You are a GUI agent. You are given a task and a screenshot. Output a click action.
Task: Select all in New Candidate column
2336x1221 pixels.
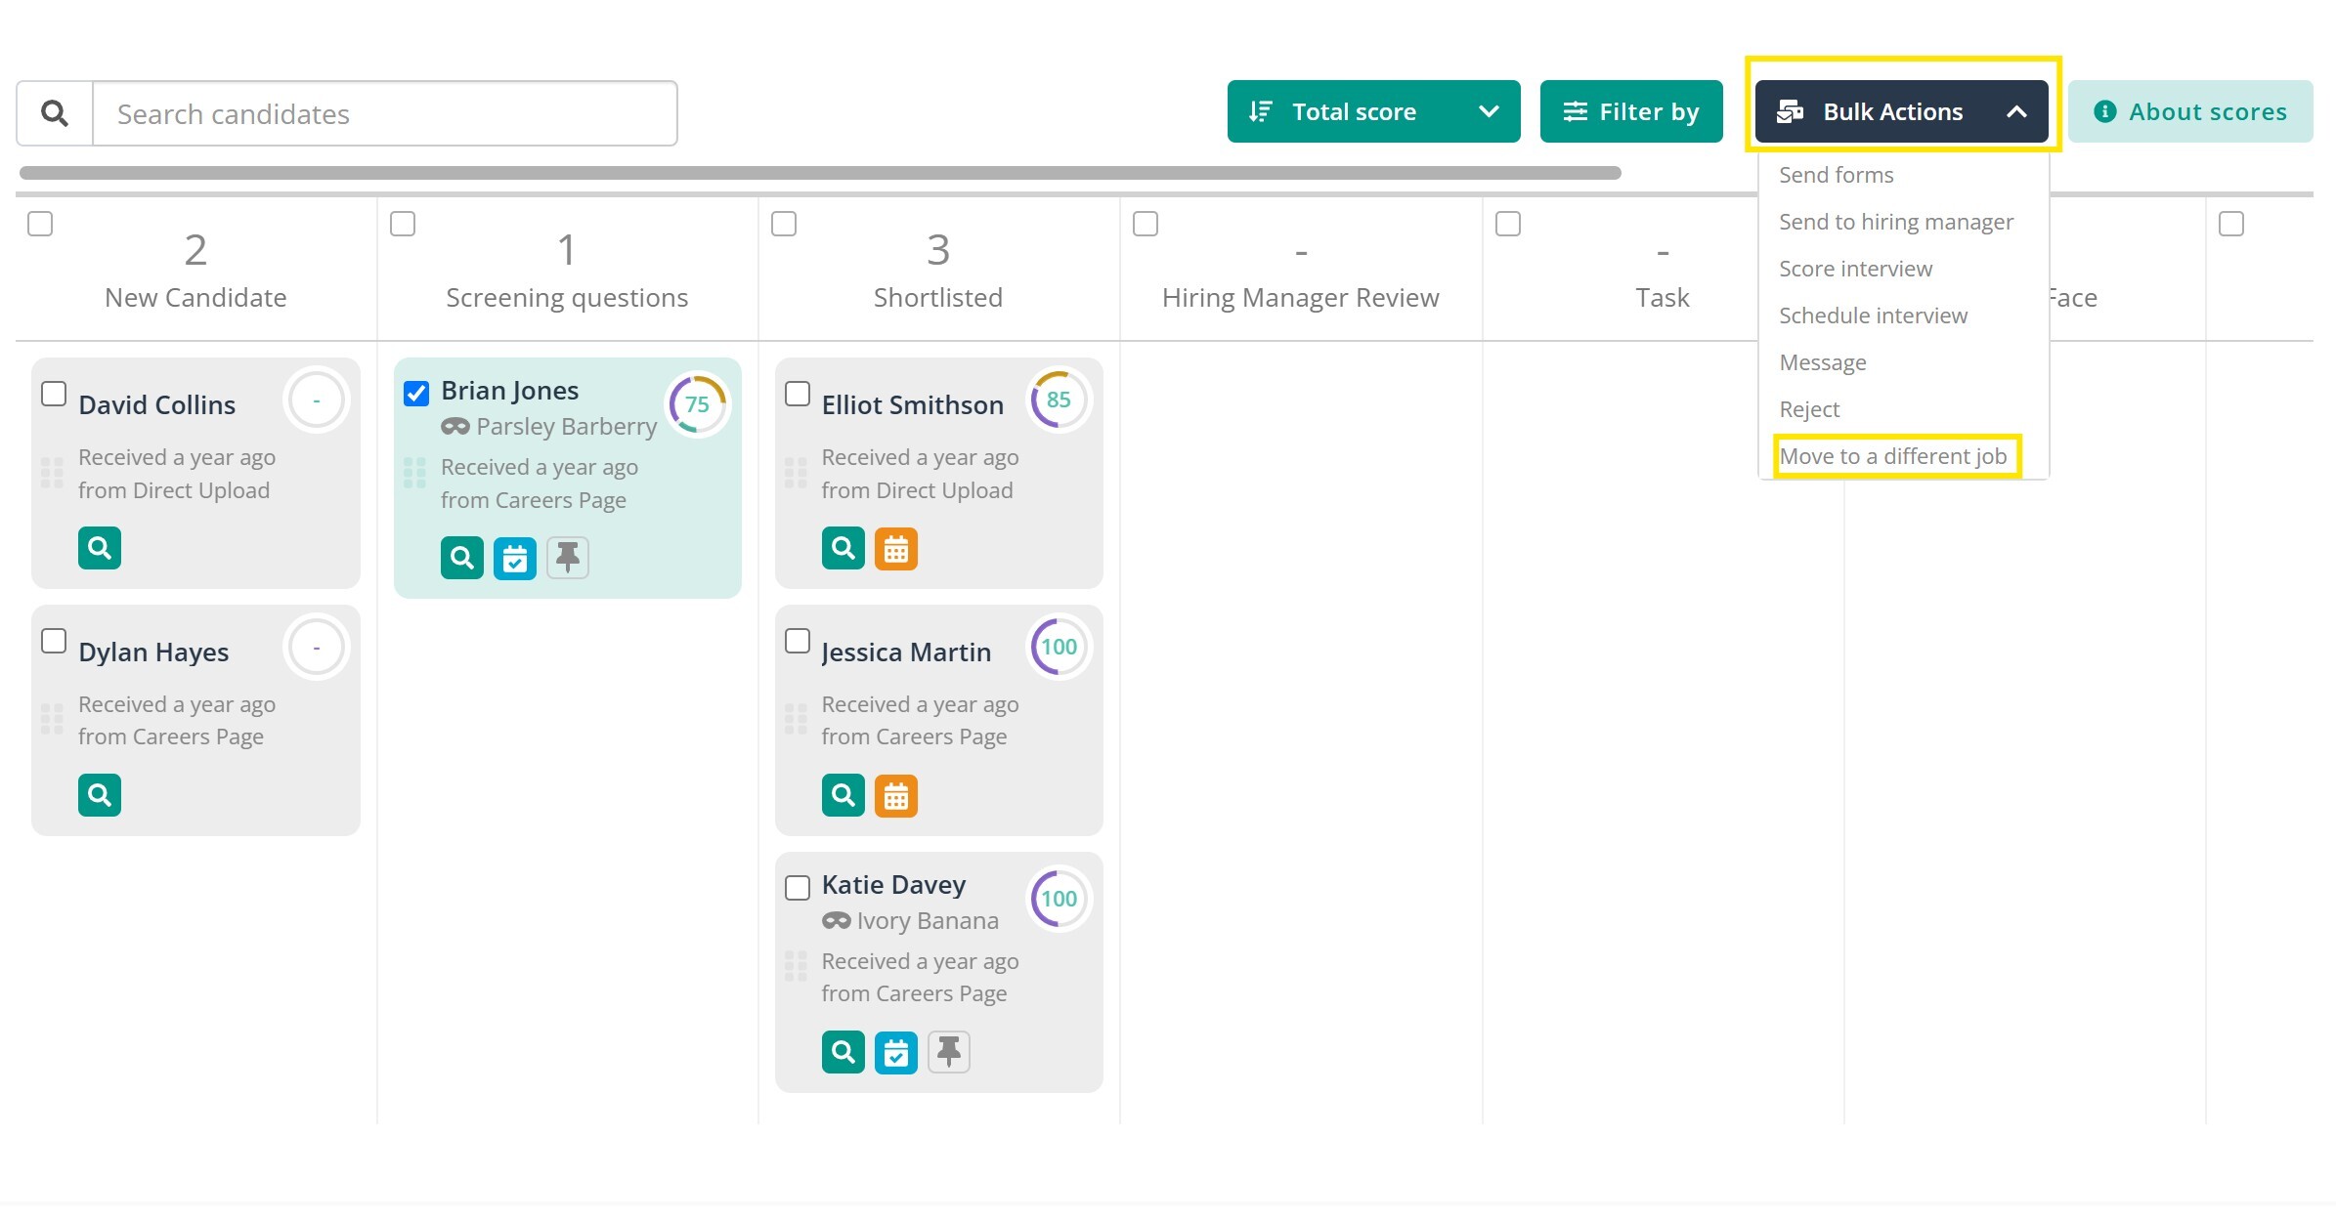point(40,224)
